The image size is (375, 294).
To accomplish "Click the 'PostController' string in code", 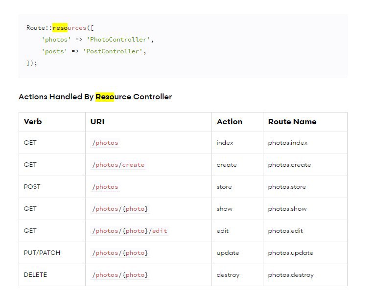I will click(x=113, y=51).
